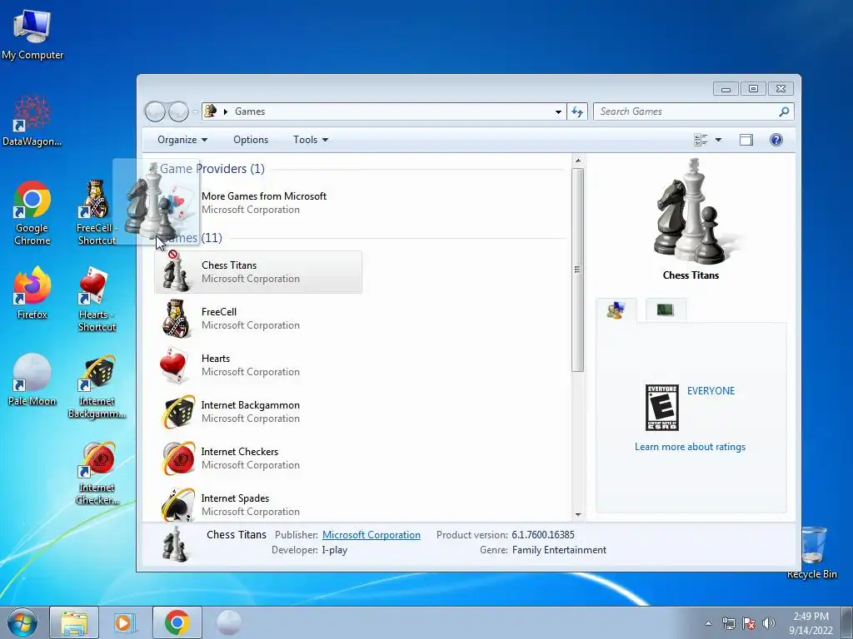Viewport: 853px width, 639px height.
Task: Click the FreeCell icon in games list
Action: [x=177, y=319]
